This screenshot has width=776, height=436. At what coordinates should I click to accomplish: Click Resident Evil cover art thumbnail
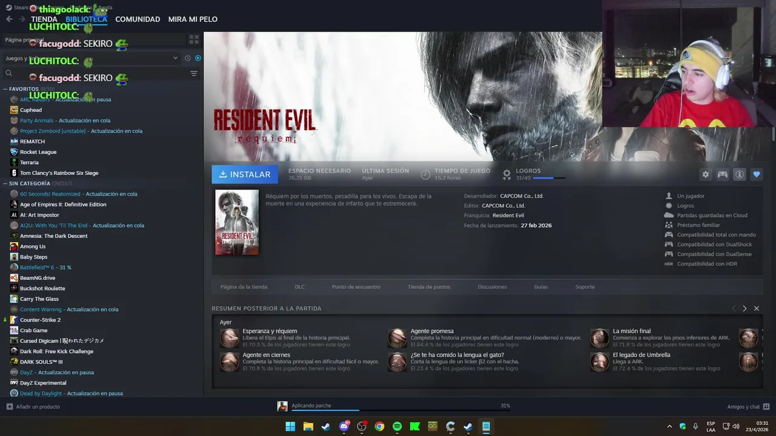pos(237,222)
